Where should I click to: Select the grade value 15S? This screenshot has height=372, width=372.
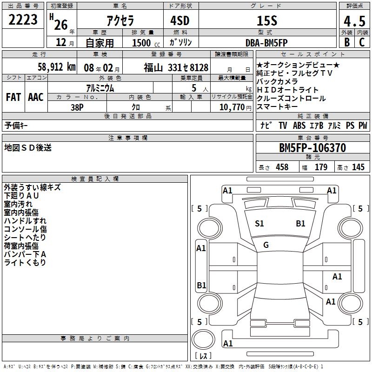coord(267,20)
